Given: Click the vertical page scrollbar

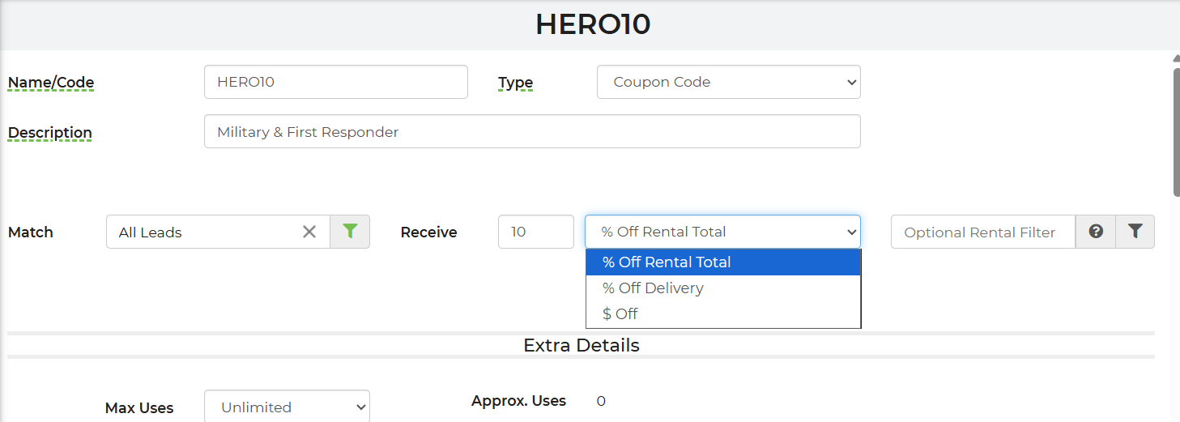Looking at the screenshot, I should pos(1176,130).
